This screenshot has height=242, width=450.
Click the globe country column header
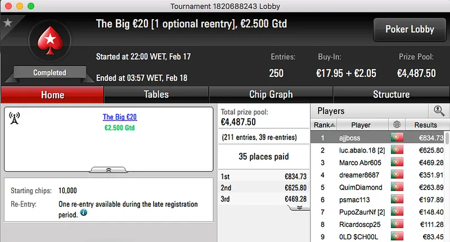[x=398, y=124]
